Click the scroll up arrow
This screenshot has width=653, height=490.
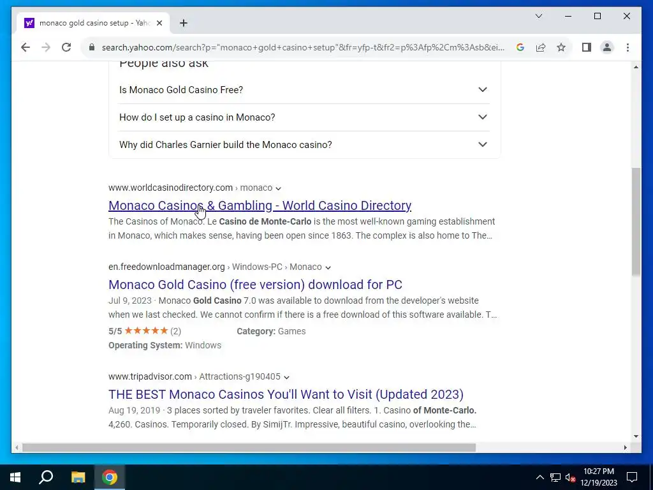coord(636,67)
